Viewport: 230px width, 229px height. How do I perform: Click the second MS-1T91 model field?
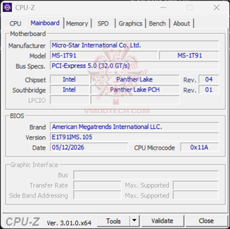point(189,56)
